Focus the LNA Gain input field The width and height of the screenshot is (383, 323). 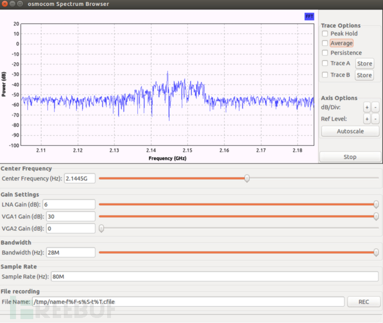70,205
